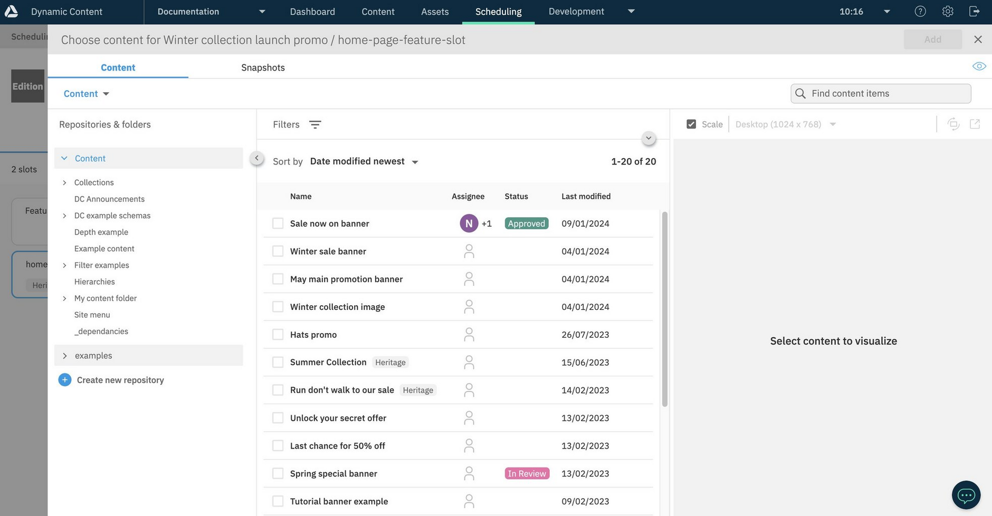Expand the Collections folder
Viewport: 992px width, 516px height.
pos(64,182)
